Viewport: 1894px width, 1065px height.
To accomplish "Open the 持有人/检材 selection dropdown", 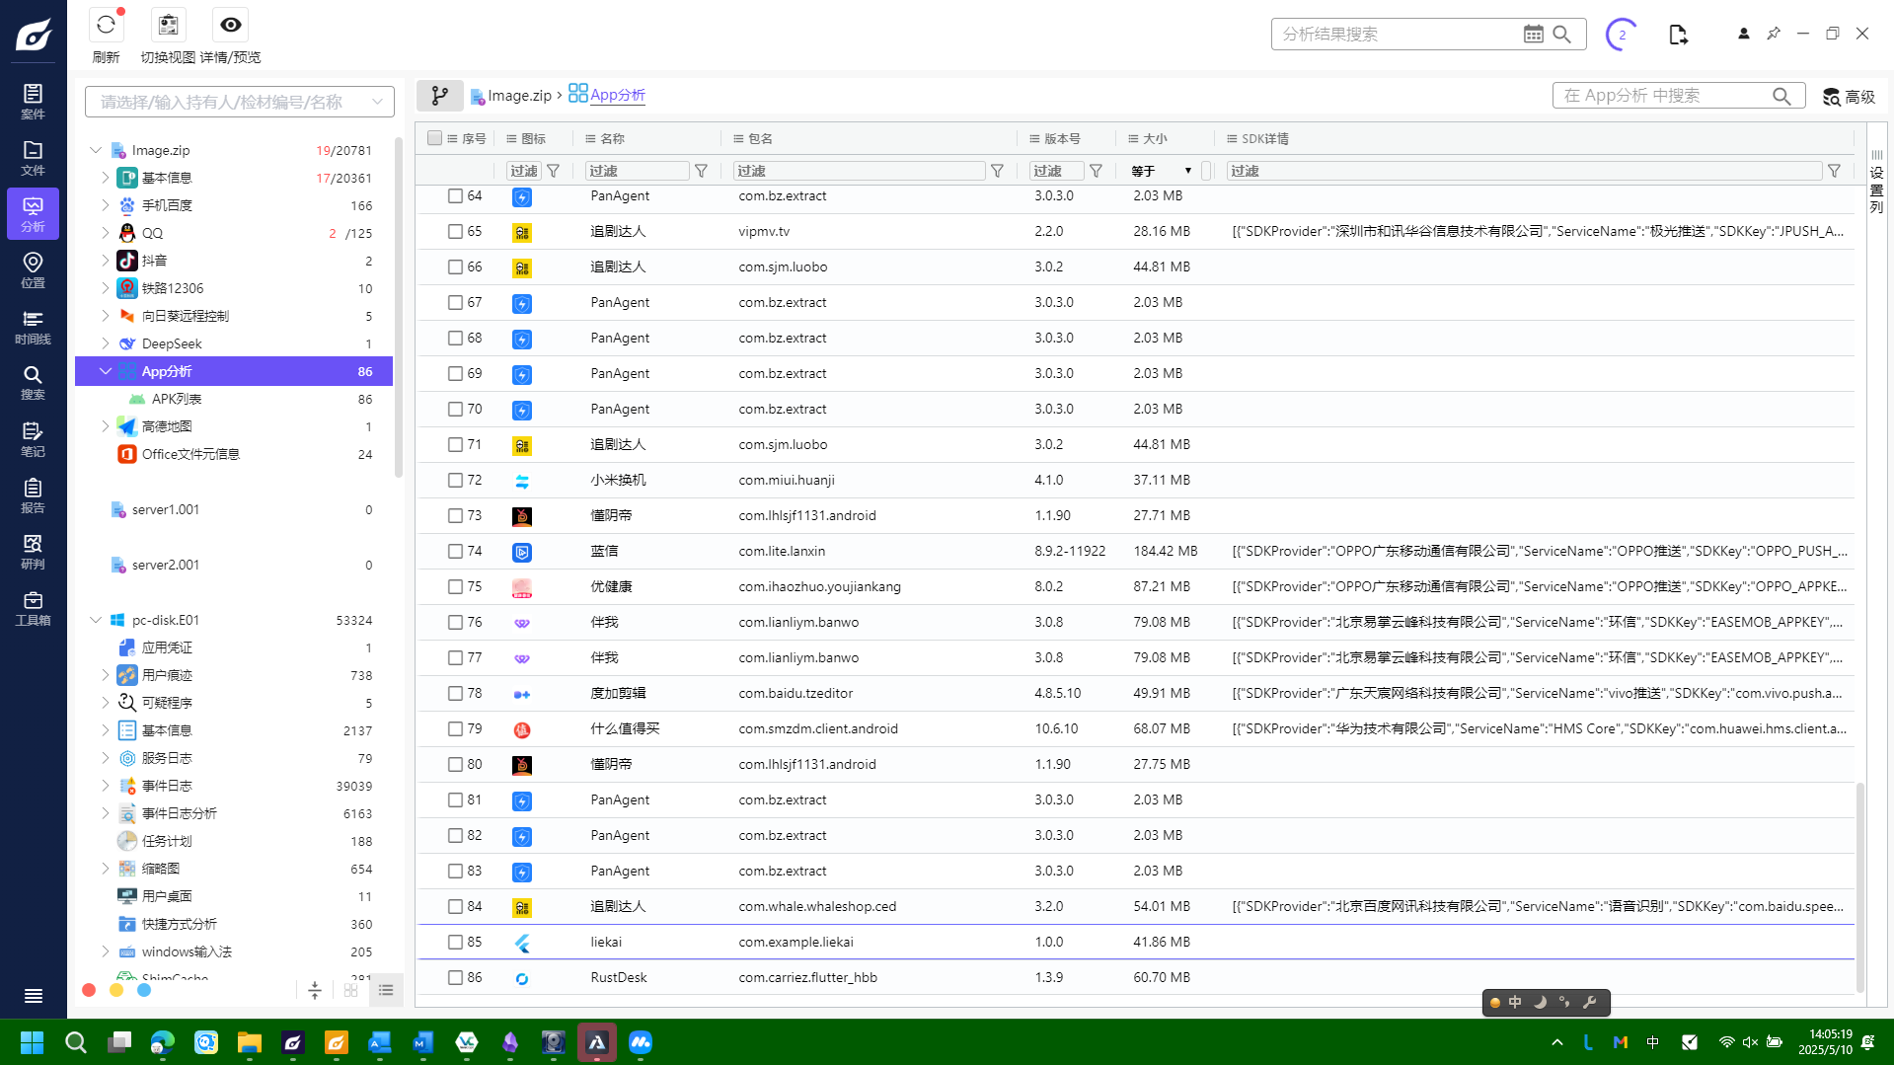I will point(240,102).
